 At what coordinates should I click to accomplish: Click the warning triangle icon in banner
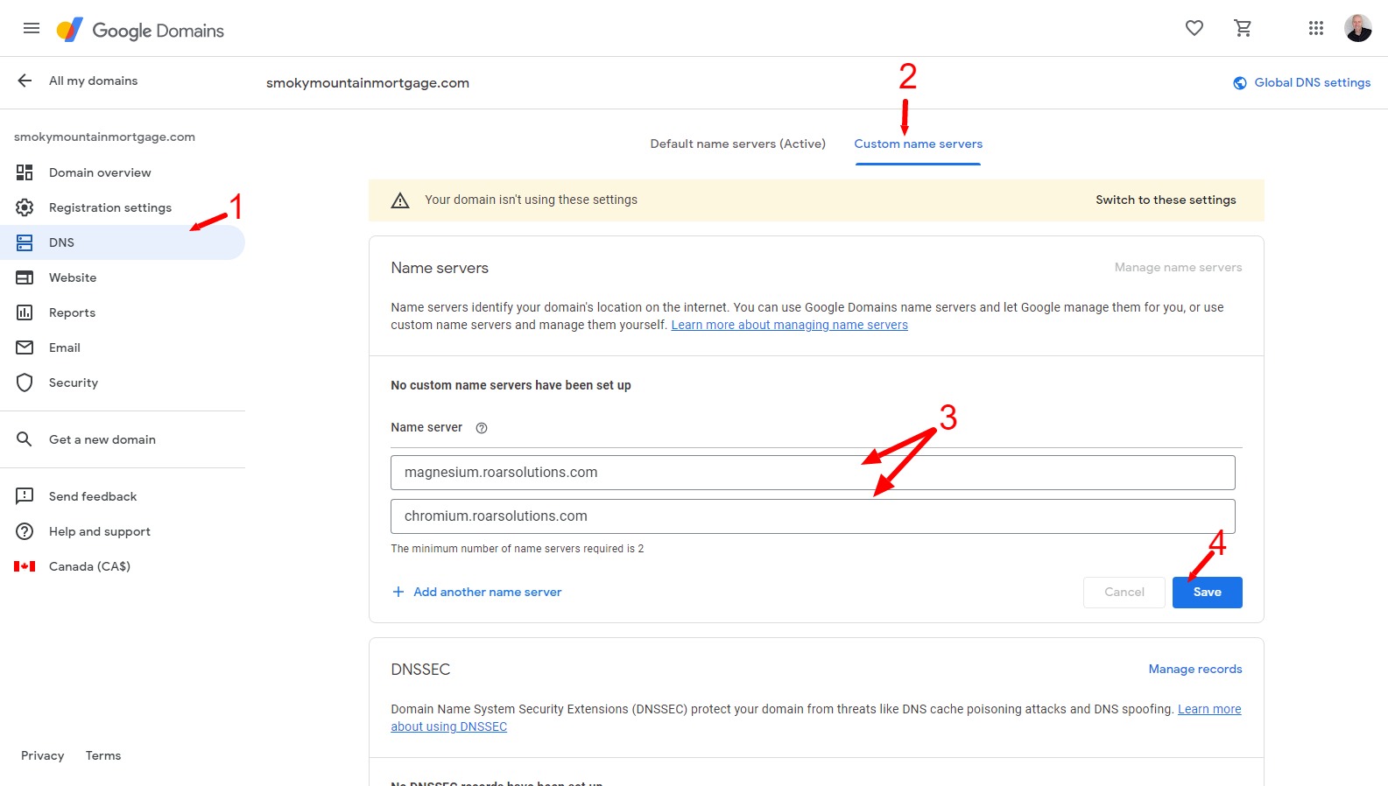[x=400, y=200]
